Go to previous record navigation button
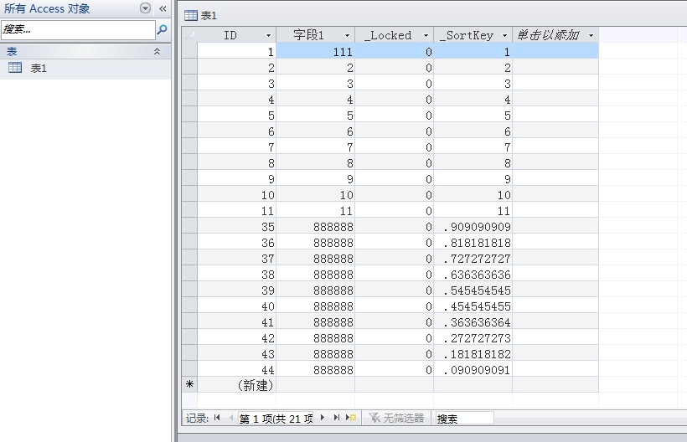 [x=231, y=418]
